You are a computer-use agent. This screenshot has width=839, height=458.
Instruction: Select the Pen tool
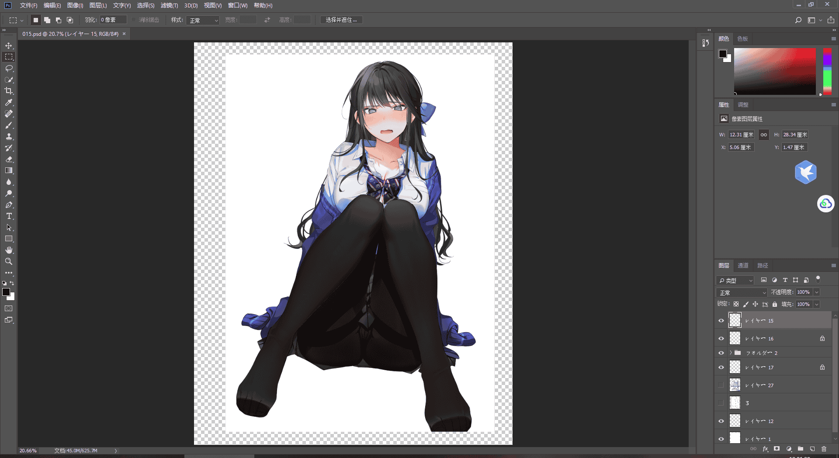(9, 205)
